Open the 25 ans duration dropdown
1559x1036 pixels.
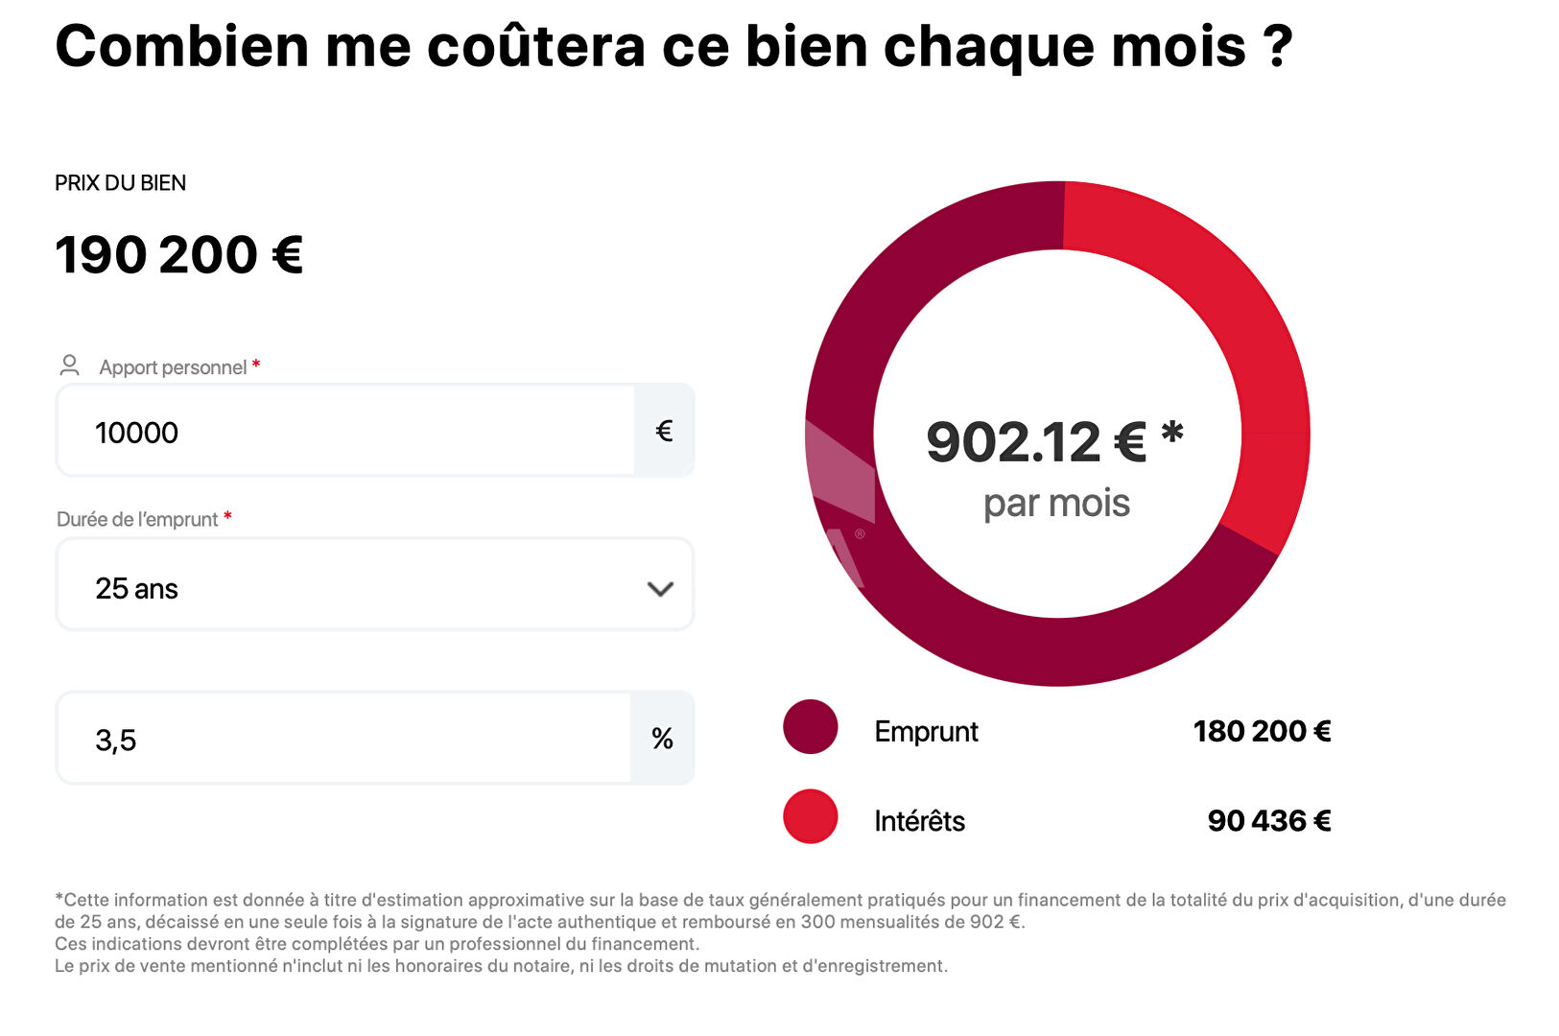374,584
